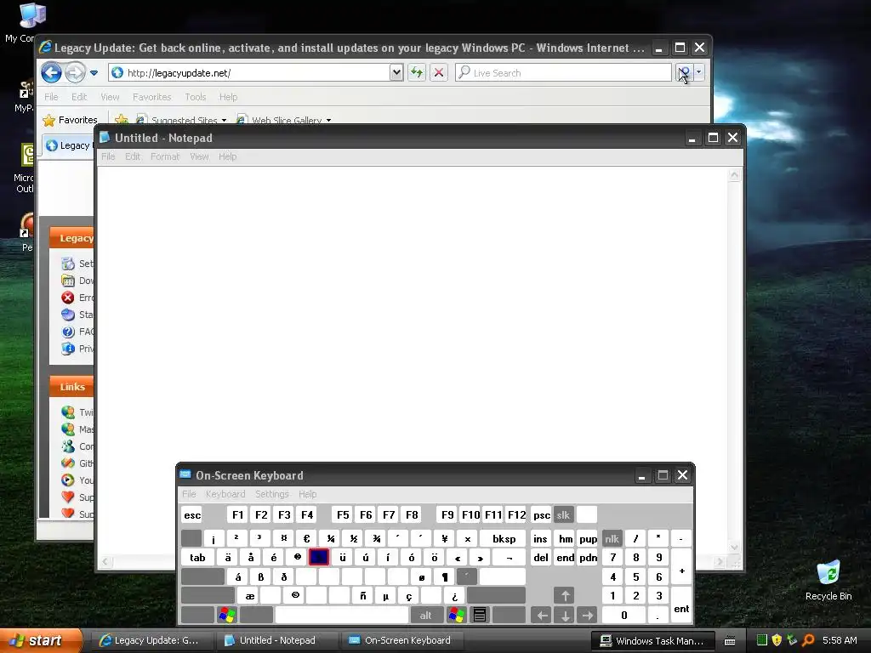Click the down arrow key on On-Screen Keyboard
Screen dimensions: 871x653
click(x=565, y=615)
